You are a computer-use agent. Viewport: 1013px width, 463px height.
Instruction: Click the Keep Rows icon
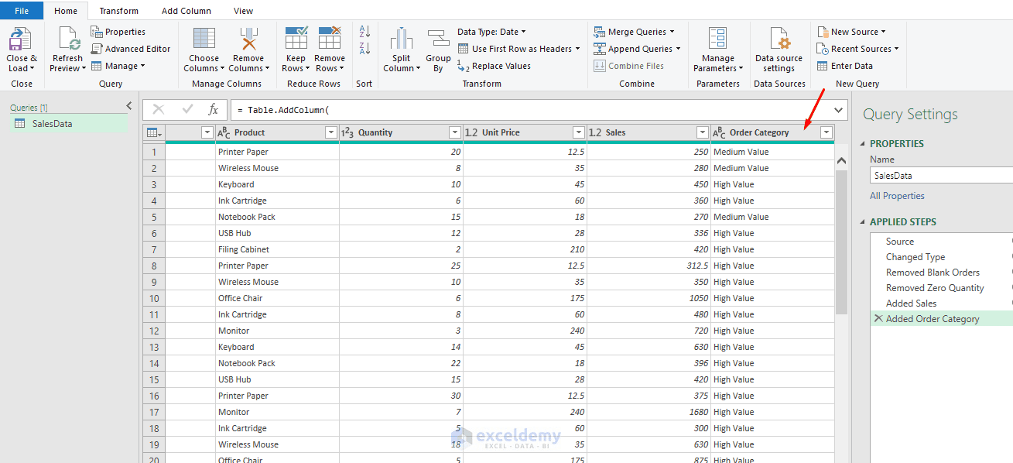pyautogui.click(x=296, y=39)
